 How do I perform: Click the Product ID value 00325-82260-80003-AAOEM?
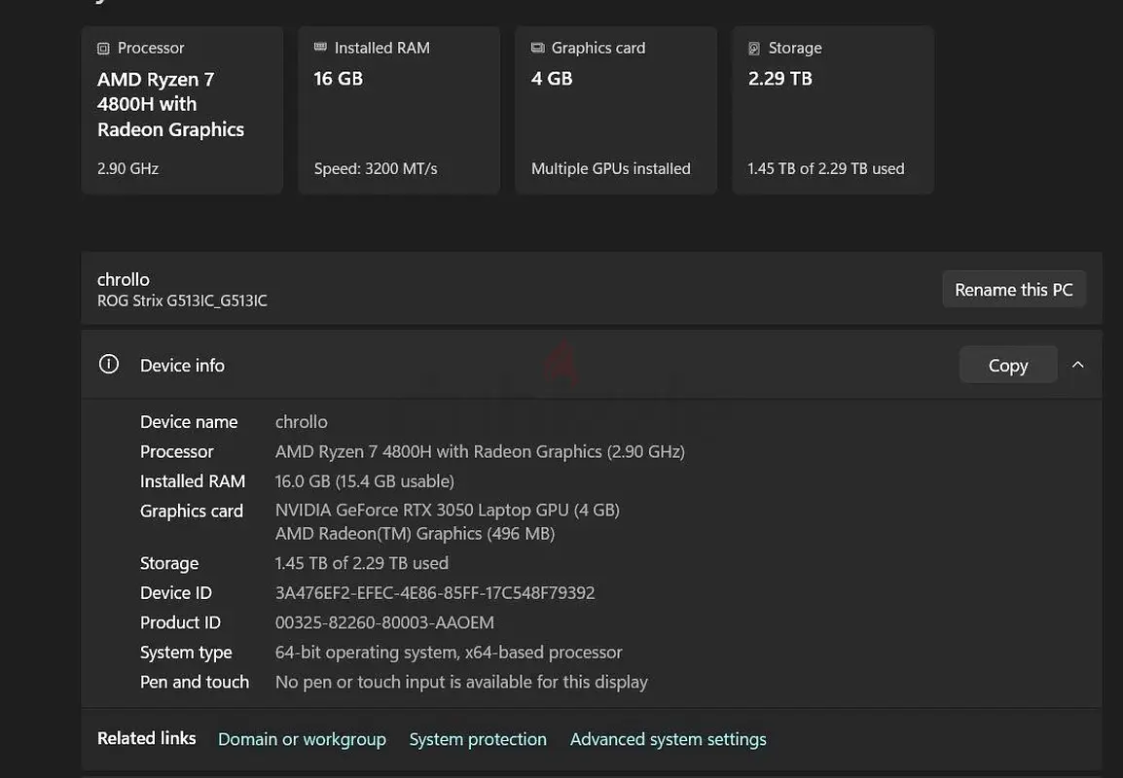coord(384,622)
